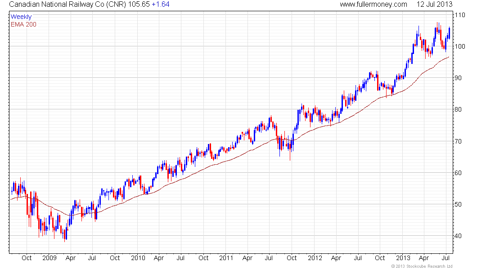The width and height of the screenshot is (495, 270).
Task: Click the Canadian National Railway Co (CNR) title
Action: point(67,4)
